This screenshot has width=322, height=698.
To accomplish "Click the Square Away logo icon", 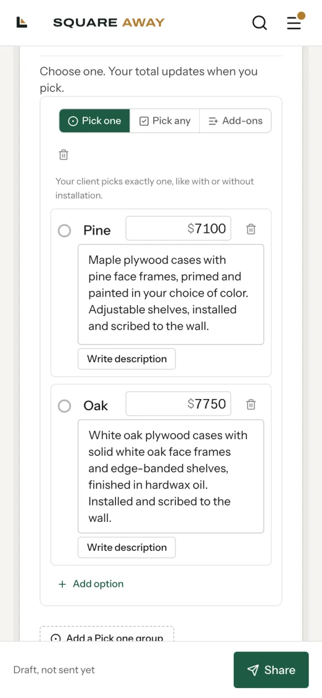I will coord(22,22).
